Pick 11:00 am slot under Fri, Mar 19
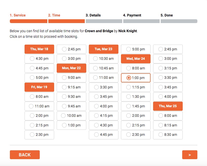207x166 pixels. tap(39, 106)
